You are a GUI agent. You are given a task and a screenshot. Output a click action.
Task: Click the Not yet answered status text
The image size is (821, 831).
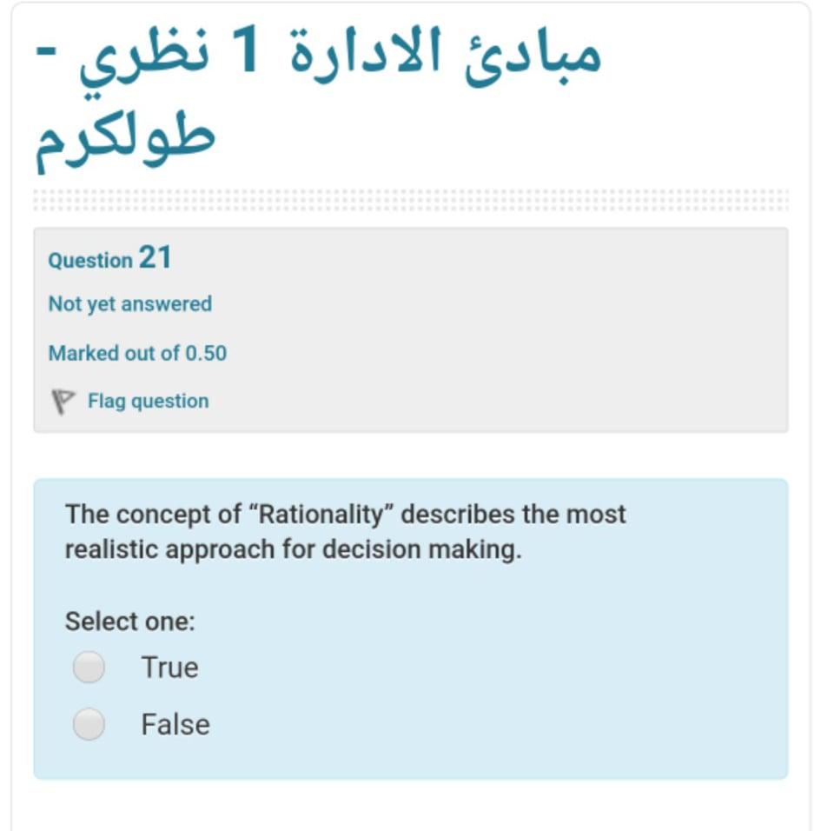click(x=130, y=304)
